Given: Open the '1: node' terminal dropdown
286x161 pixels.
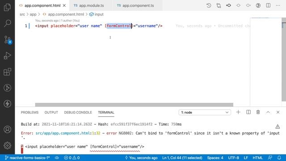Looking at the screenshot, I should pyautogui.click(x=205, y=112).
